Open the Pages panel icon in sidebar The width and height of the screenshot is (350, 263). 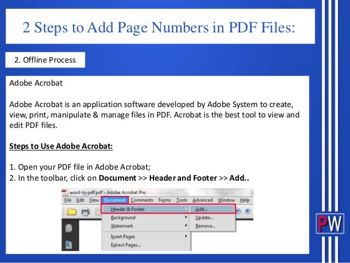(69, 228)
